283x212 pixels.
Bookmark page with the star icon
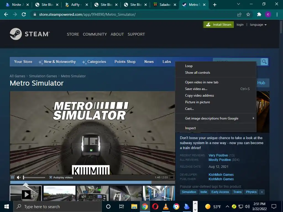coord(248,14)
